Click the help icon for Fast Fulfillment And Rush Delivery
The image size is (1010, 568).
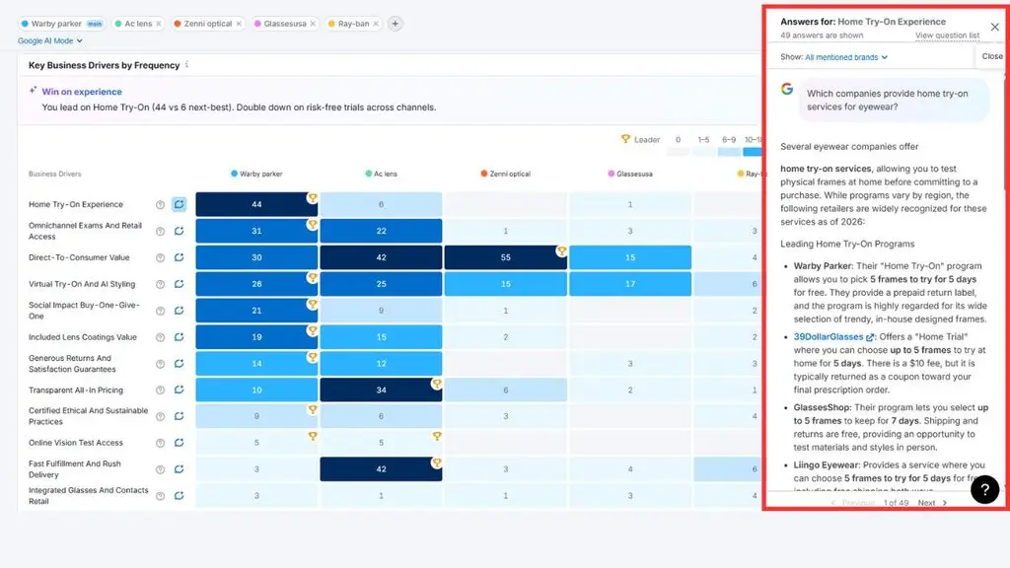point(161,469)
